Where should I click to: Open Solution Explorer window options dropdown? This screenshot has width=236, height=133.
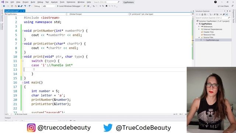tap(225, 11)
